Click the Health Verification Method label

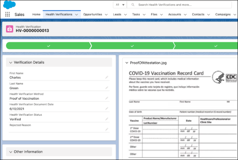[27, 94]
